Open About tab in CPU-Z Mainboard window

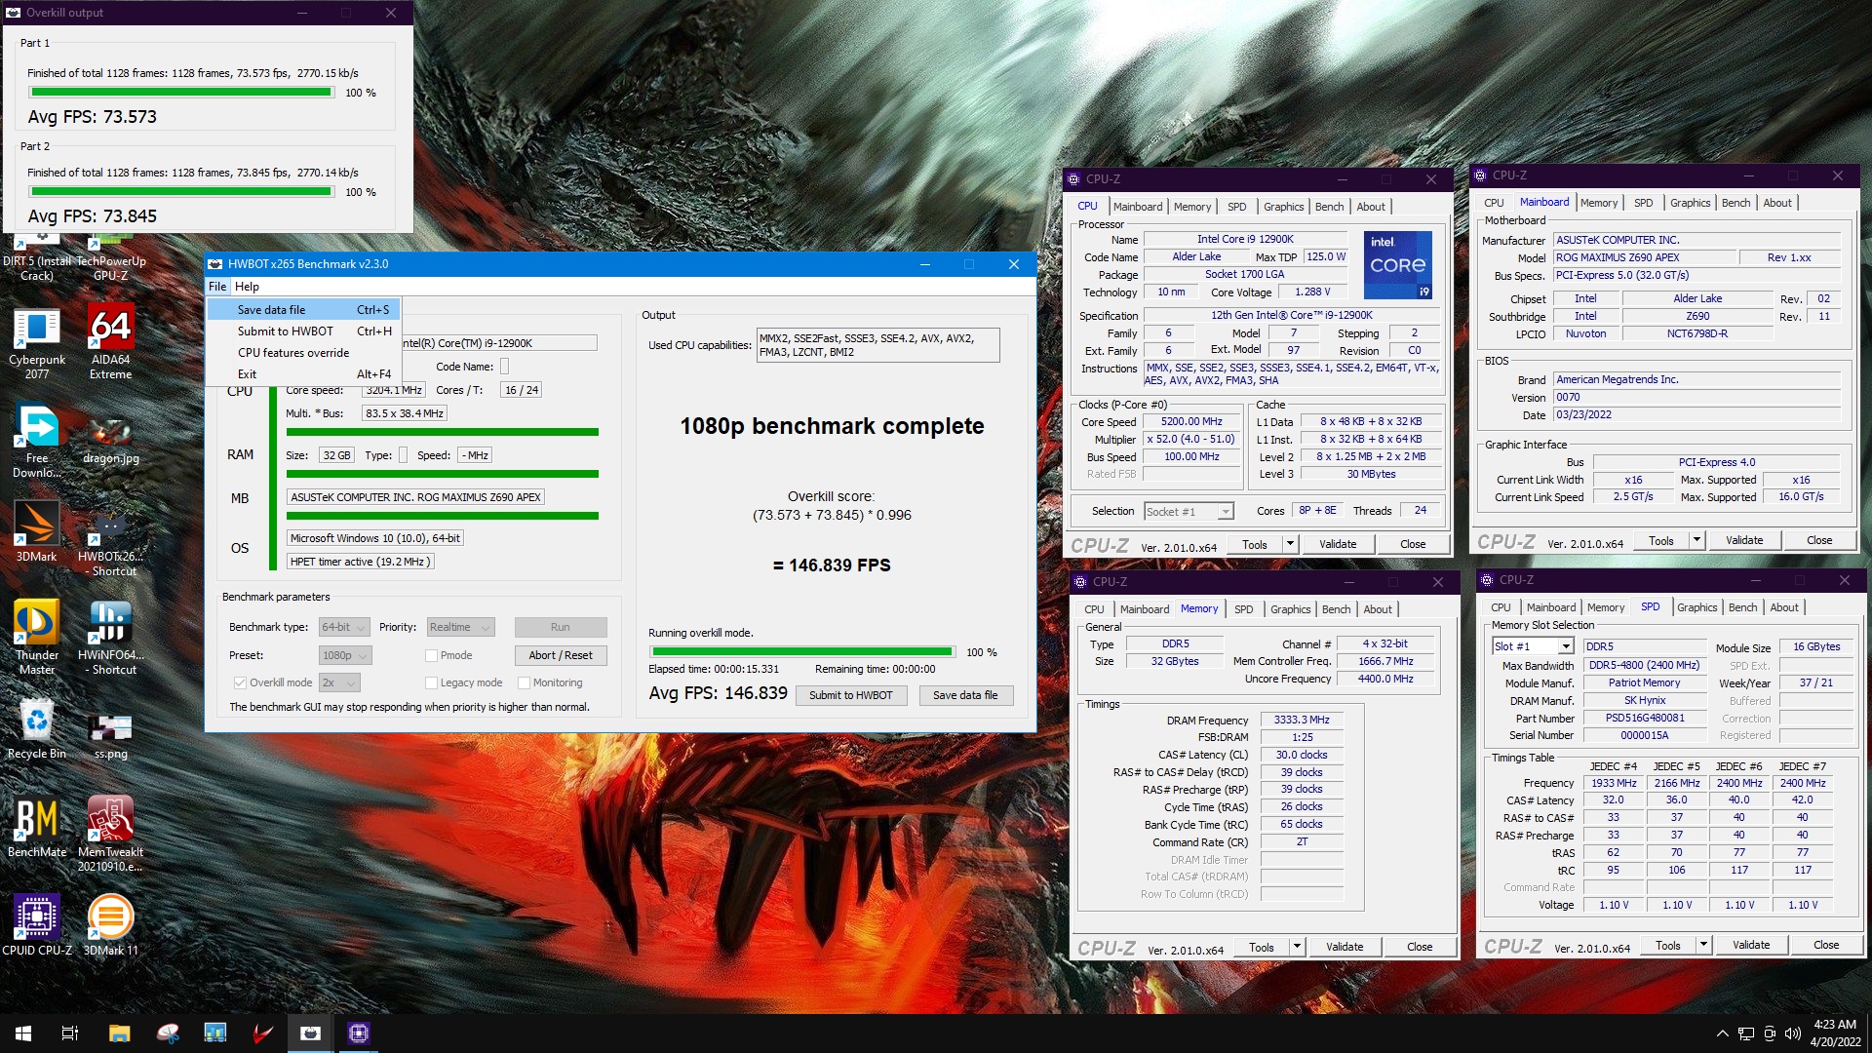[x=1776, y=203]
